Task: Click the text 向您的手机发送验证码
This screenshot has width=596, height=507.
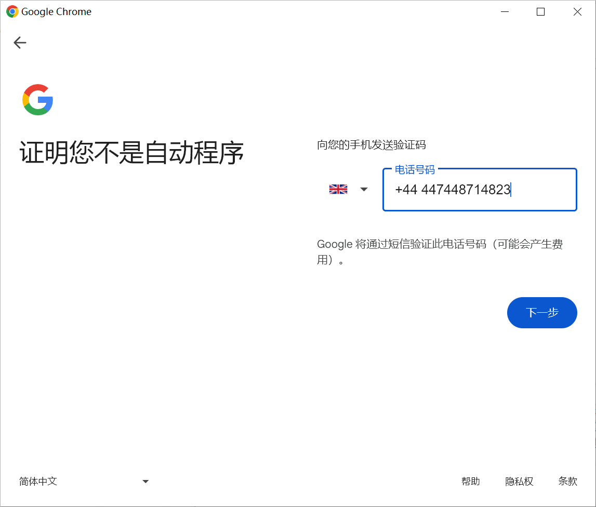Action: pyautogui.click(x=372, y=145)
